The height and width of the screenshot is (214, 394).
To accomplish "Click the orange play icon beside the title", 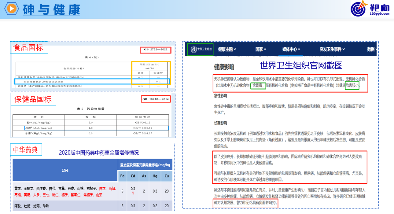I will (x=12, y=9).
